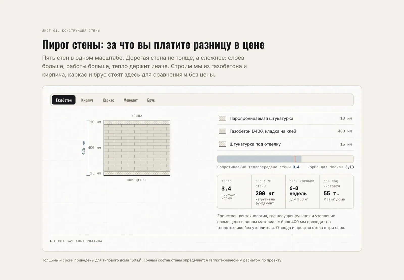This screenshot has height=280, width=404.
Task: Click the aerated concrete block layer in diagram
Action: pyautogui.click(x=137, y=148)
